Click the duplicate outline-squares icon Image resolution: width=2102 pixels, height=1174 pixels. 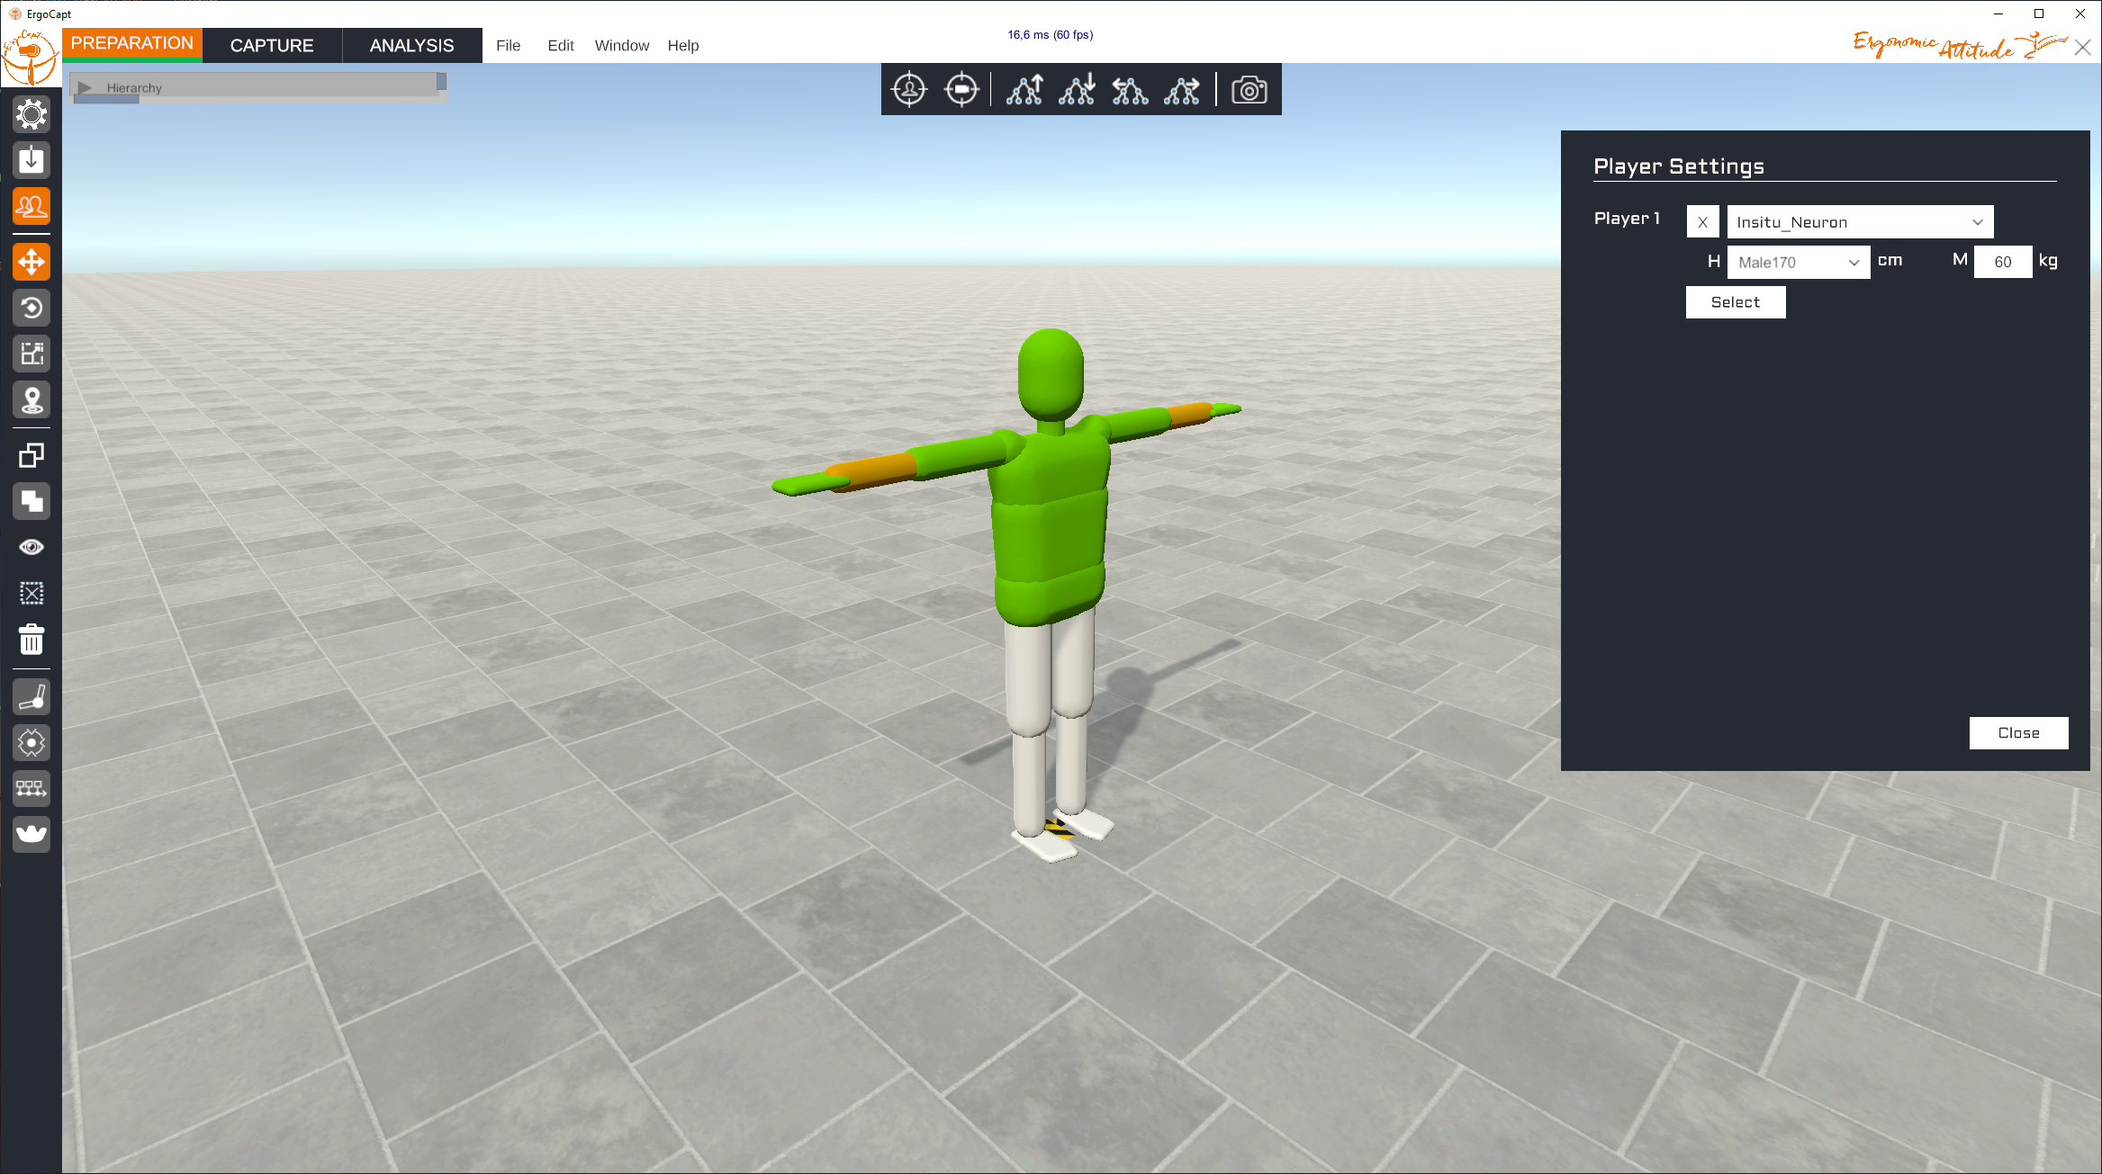click(x=32, y=455)
